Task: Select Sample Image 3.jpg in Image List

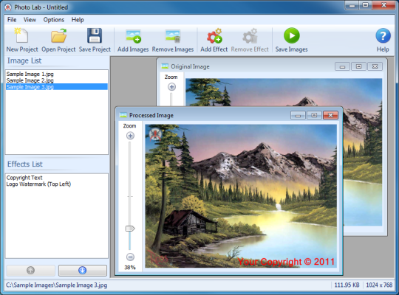Action: pos(57,86)
